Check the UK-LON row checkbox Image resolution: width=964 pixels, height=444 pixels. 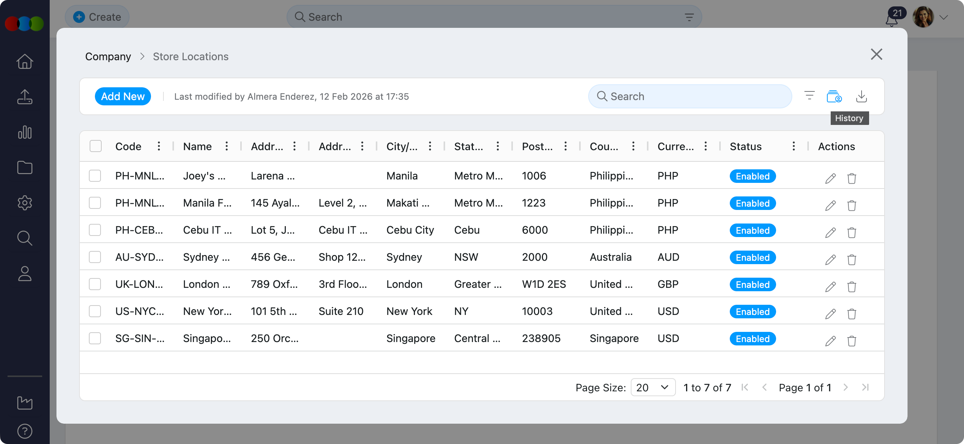95,284
